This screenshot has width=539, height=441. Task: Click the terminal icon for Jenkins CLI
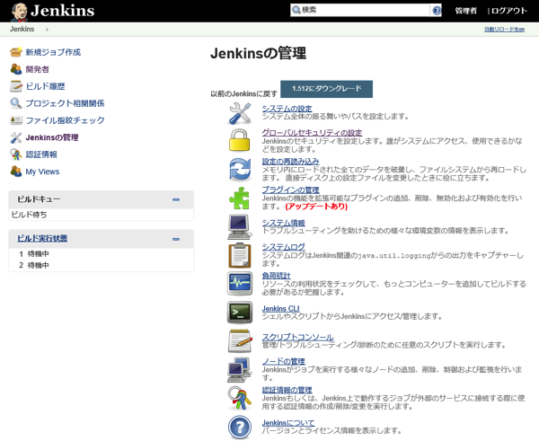(240, 313)
